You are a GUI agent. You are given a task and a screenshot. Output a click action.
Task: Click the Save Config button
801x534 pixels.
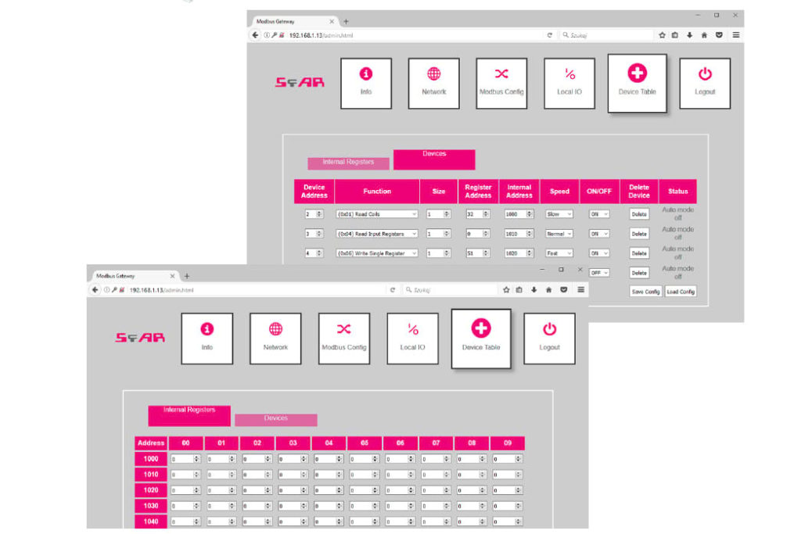[646, 292]
